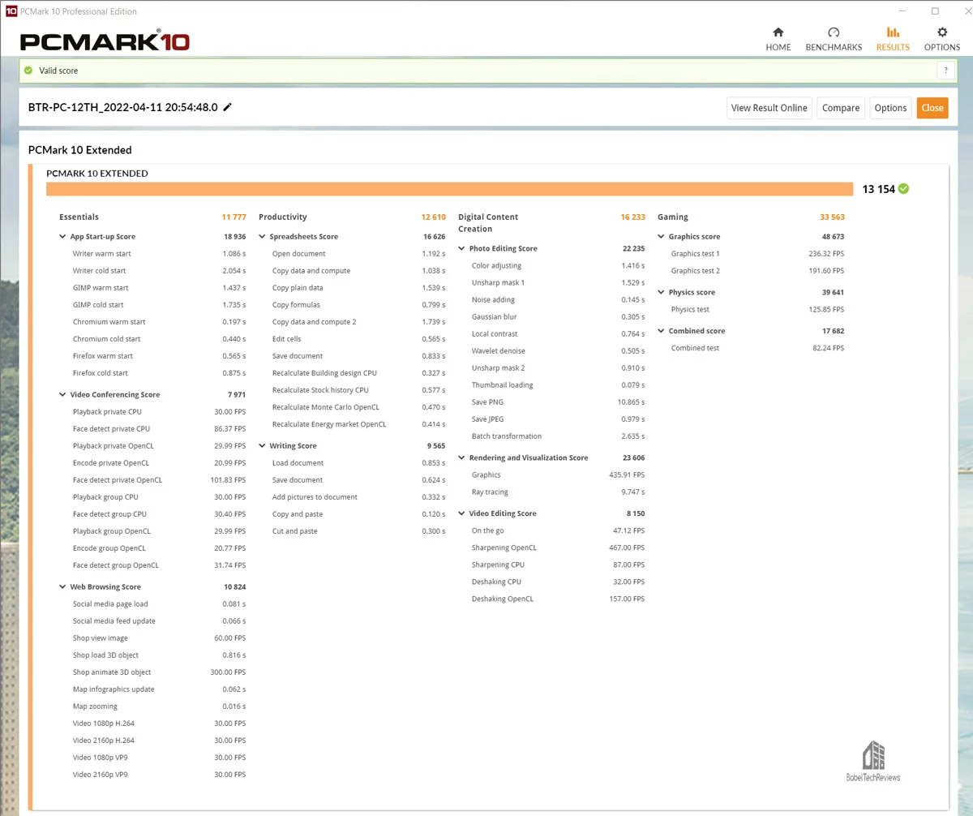
Task: Click the pencil icon to rename result
Action: (x=228, y=107)
